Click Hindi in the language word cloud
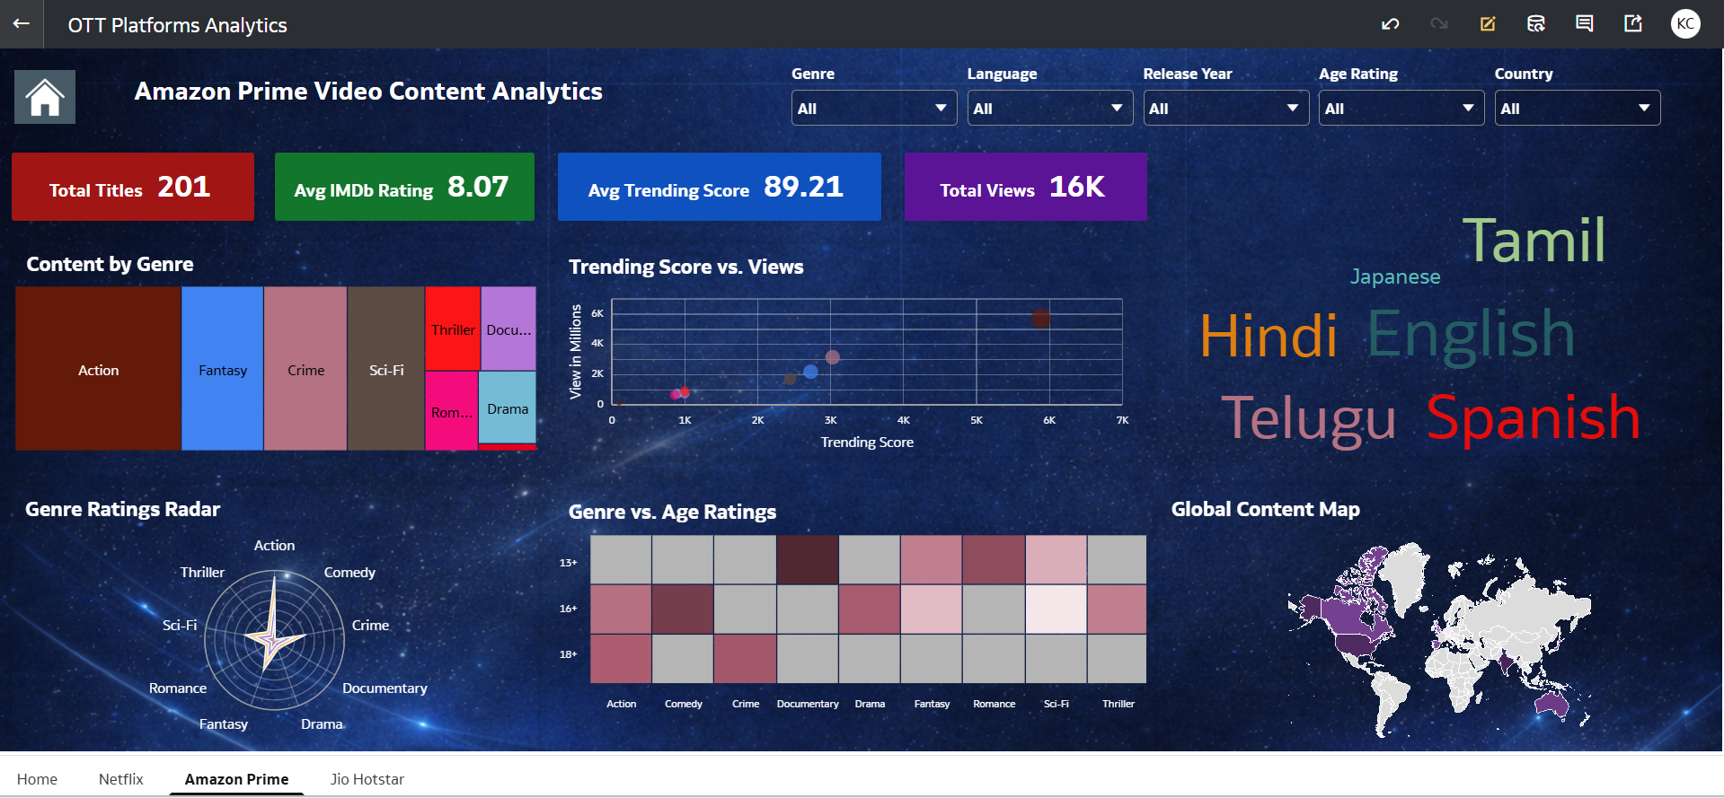 1269,336
